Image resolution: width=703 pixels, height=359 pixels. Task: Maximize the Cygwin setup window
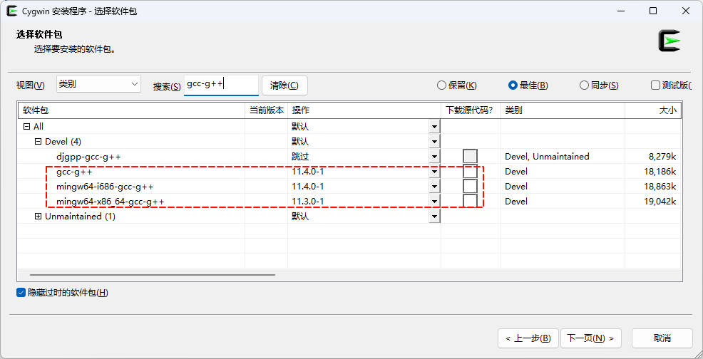tap(653, 11)
